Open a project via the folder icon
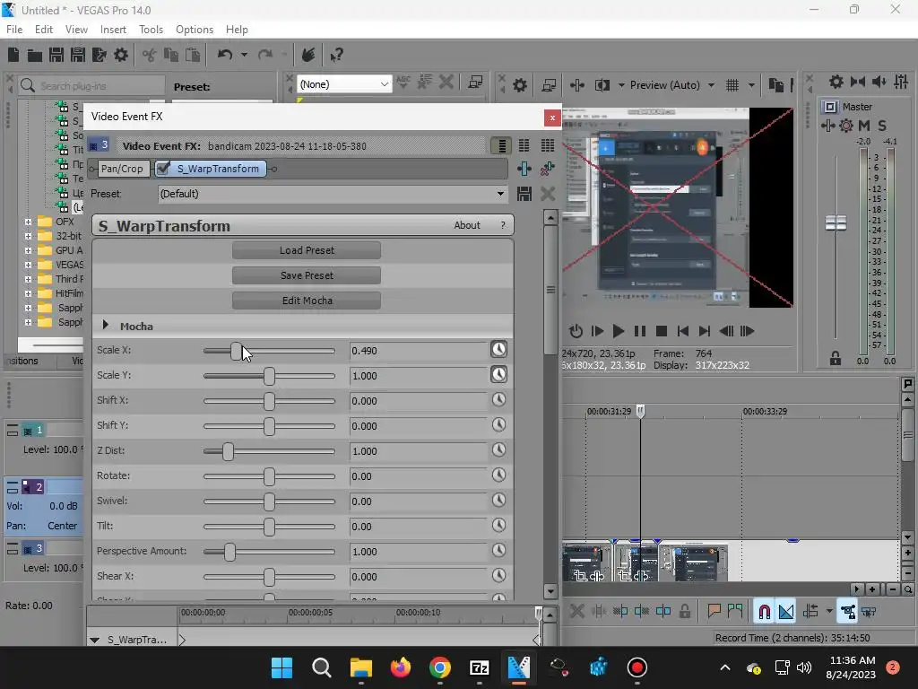 point(35,55)
